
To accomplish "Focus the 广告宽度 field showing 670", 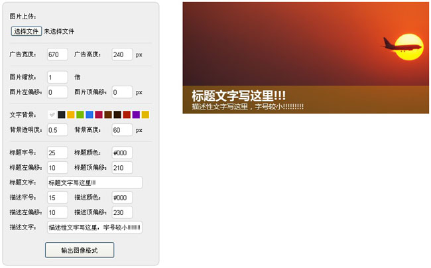I will pyautogui.click(x=57, y=54).
